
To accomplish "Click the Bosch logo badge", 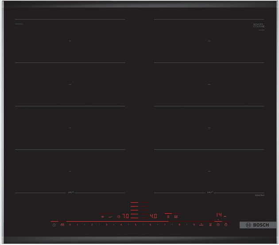I will click(257, 225).
